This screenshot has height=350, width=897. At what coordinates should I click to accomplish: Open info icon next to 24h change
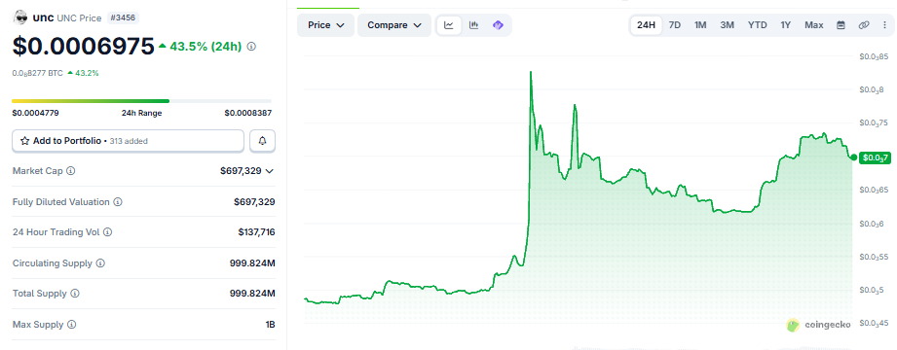coord(251,47)
